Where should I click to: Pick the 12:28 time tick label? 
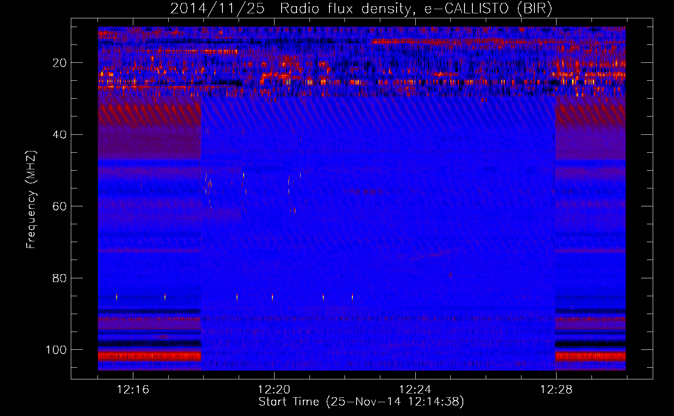[557, 389]
